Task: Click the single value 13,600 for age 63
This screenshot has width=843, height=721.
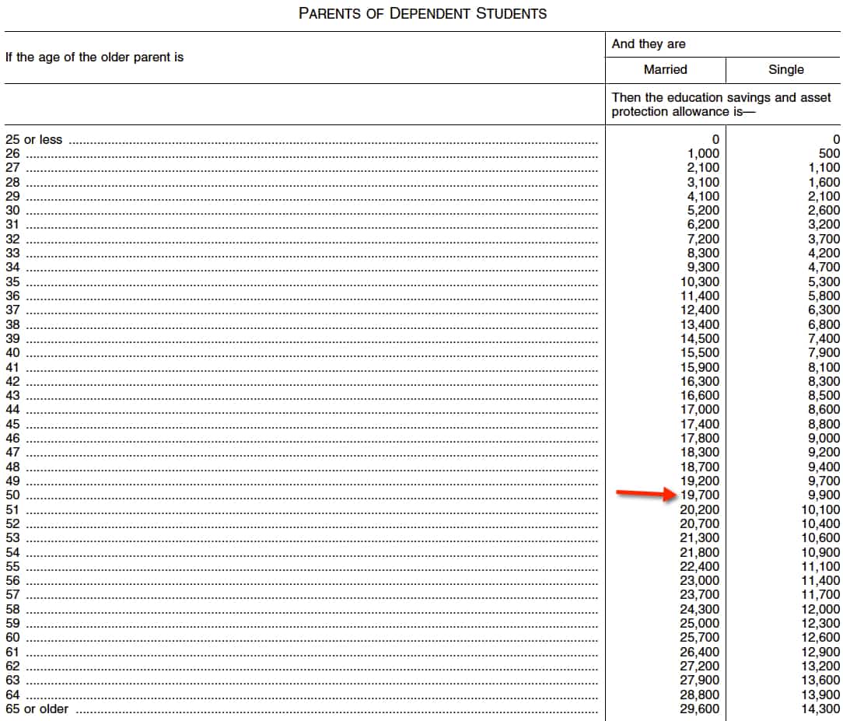Action: tap(820, 681)
